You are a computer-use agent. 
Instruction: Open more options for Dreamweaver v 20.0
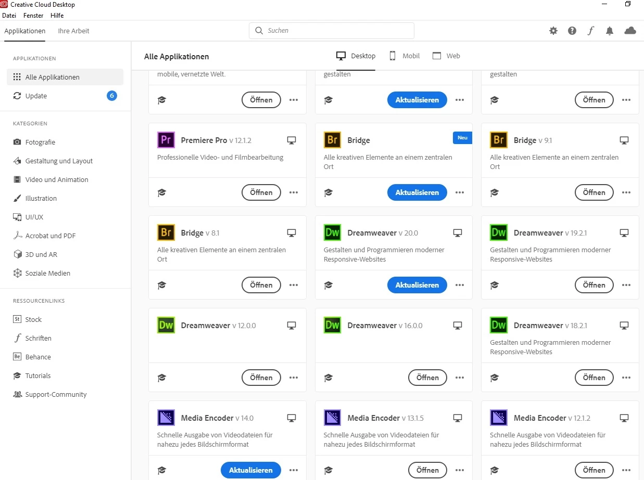point(460,285)
